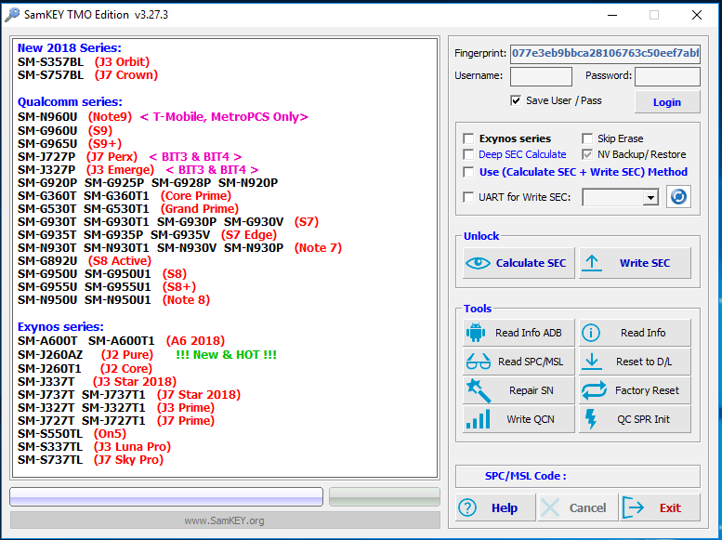Click the exit door arrow icon
Viewport: 722px width, 540px height.
(633, 507)
